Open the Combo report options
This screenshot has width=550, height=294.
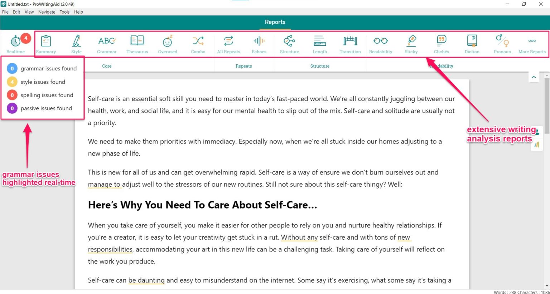pos(198,43)
